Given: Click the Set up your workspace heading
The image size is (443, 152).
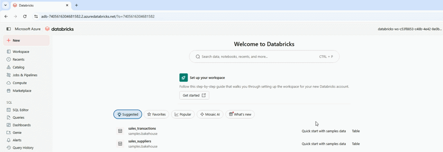Looking at the screenshot, I should [x=207, y=78].
